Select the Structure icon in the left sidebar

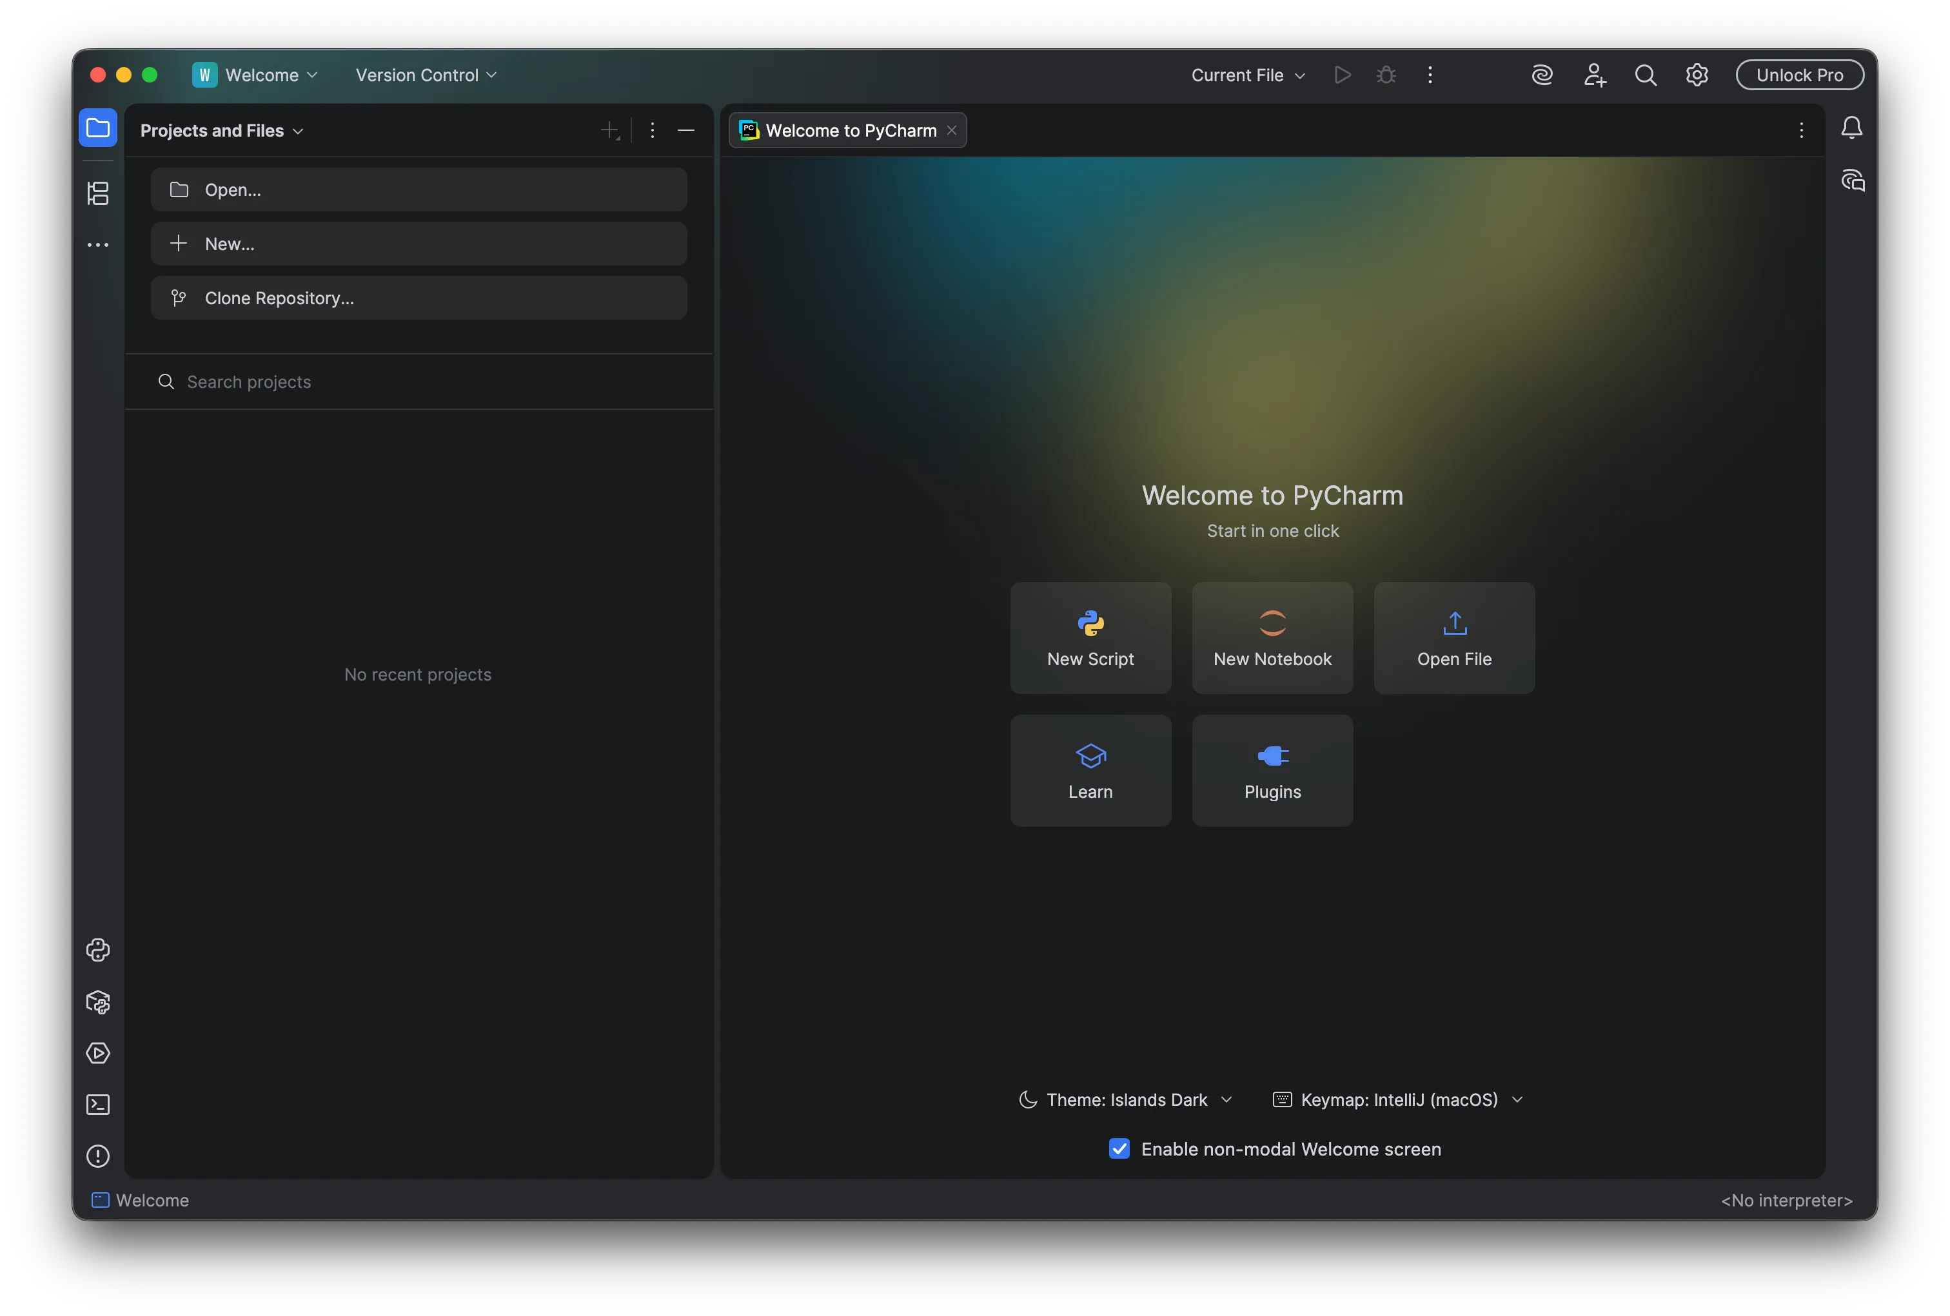tap(98, 193)
